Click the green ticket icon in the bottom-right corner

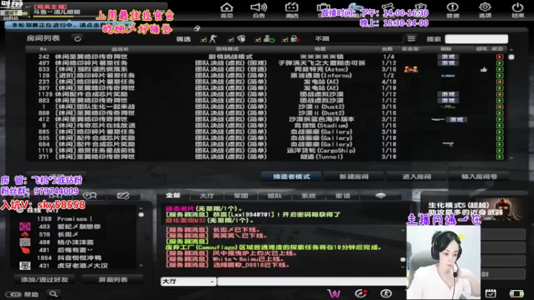pos(516,293)
